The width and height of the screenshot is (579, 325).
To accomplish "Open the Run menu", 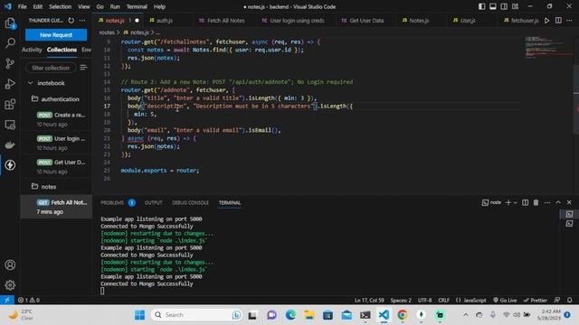I will tap(115, 6).
